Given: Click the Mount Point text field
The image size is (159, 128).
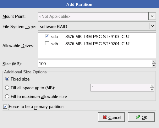Looking at the screenshot, I should (x=93, y=16).
